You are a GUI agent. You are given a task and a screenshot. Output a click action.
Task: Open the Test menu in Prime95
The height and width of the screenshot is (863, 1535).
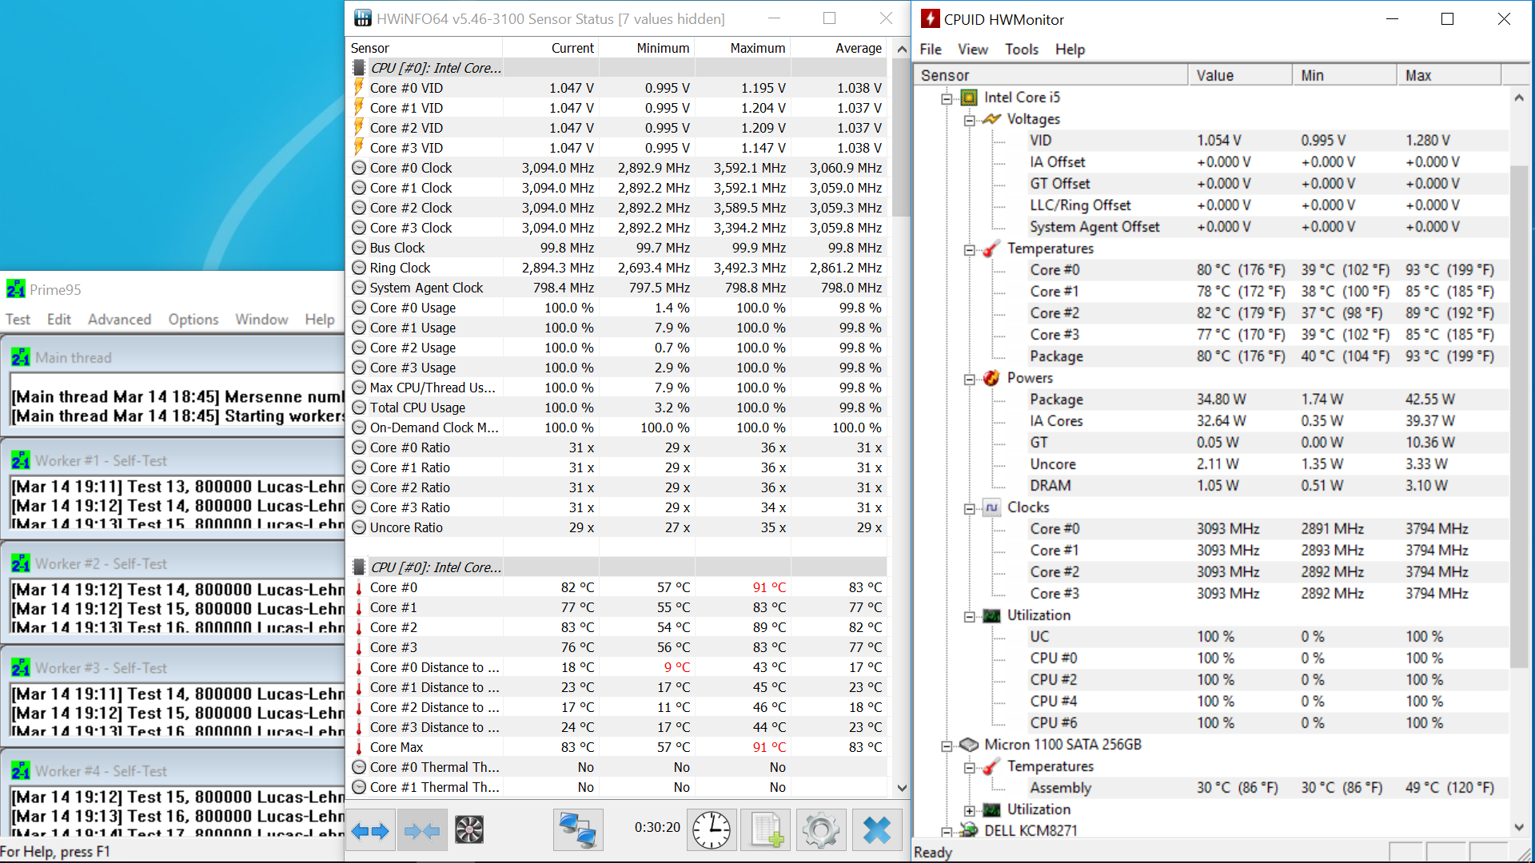coord(18,320)
